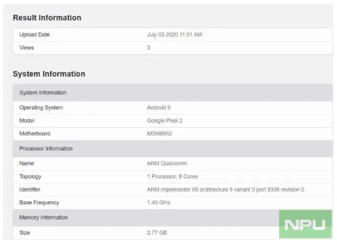Click the Upload Date label

coord(34,35)
